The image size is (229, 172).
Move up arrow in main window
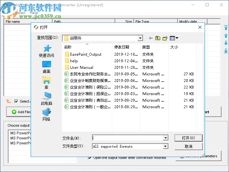226,35
